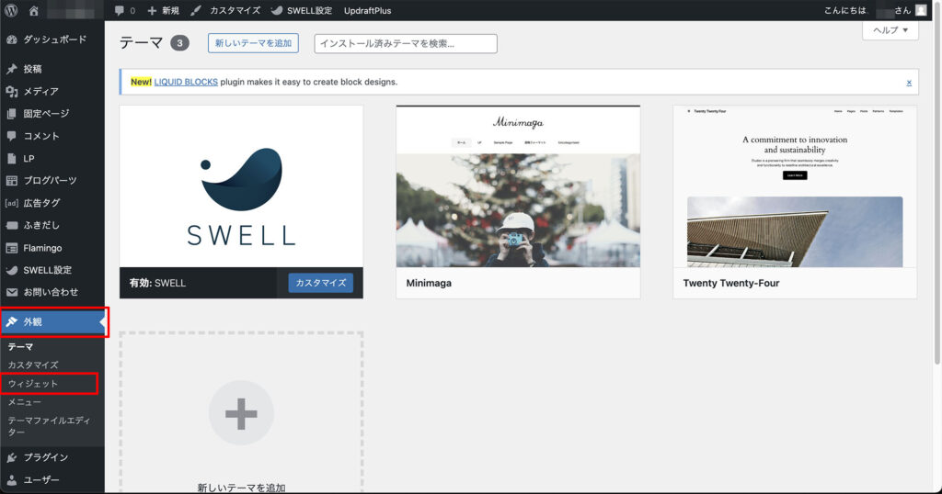Click the ブログパーツ grid icon
Image resolution: width=942 pixels, height=494 pixels.
point(11,181)
